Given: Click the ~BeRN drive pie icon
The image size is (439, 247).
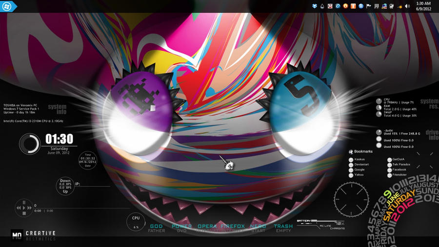Looking at the screenshot, I should coord(379,133).
